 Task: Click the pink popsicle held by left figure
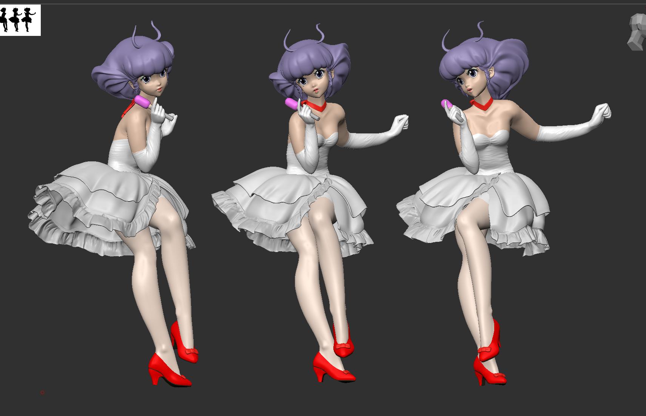coord(143,102)
